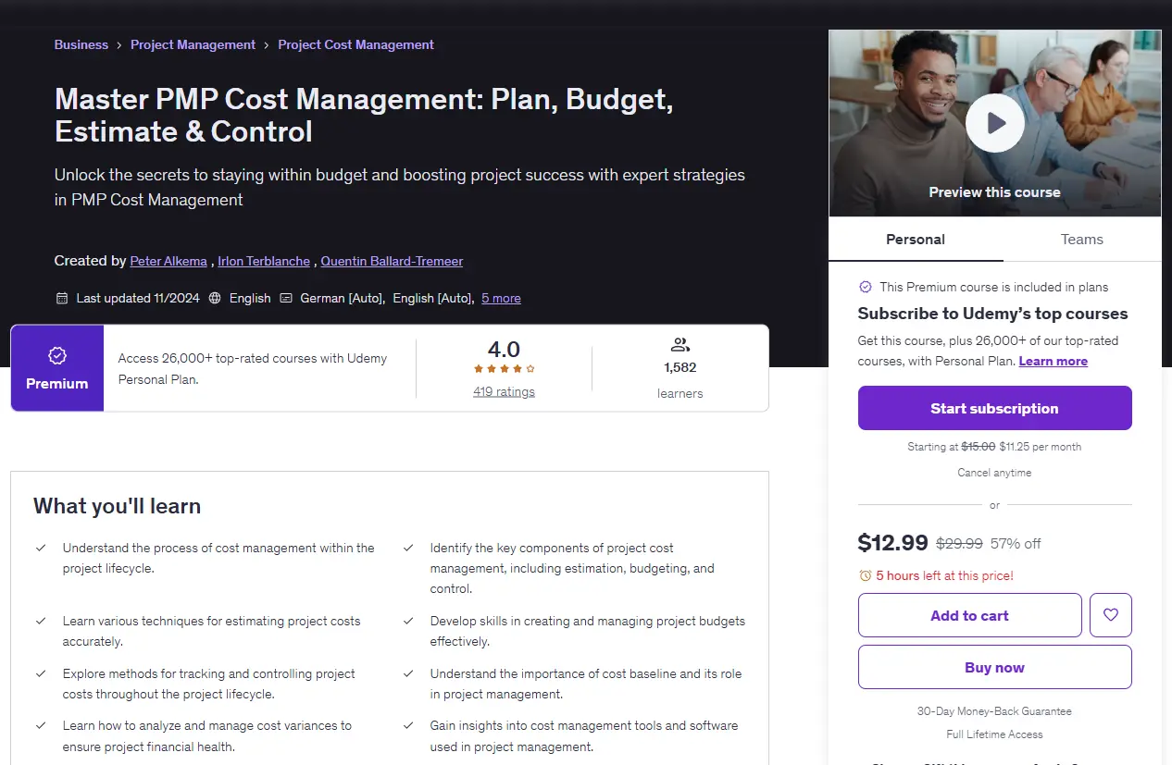Click the 30-Day Money-Back Guarantee text
The width and height of the screenshot is (1172, 765).
click(x=994, y=711)
